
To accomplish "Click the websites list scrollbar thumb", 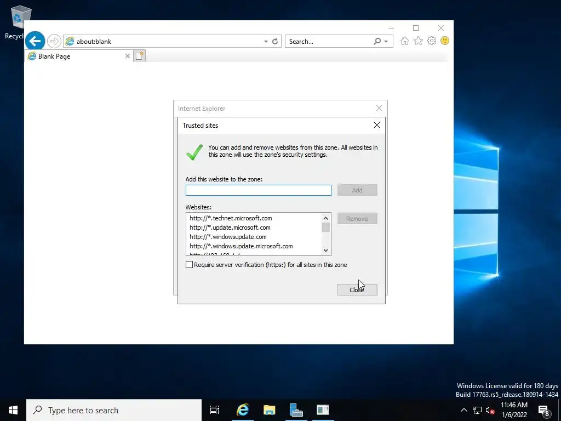I will coord(325,227).
